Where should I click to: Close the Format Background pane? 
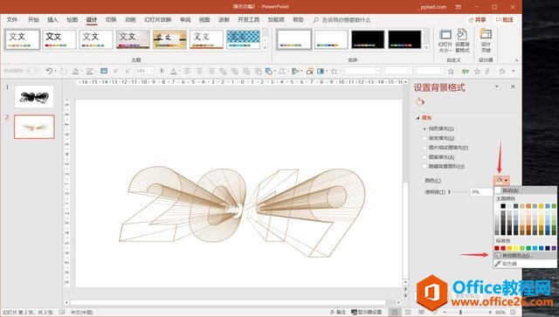pyautogui.click(x=513, y=86)
